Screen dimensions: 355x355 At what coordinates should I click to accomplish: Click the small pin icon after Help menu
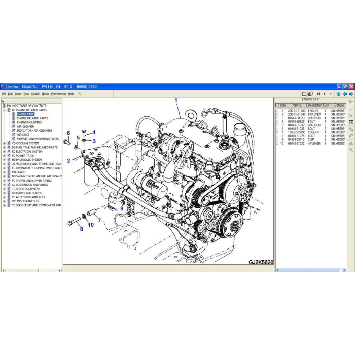pyautogui.click(x=80, y=94)
